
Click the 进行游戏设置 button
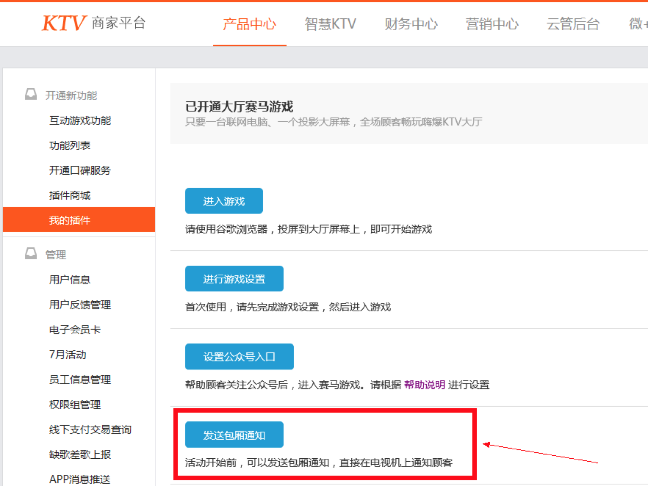(234, 279)
